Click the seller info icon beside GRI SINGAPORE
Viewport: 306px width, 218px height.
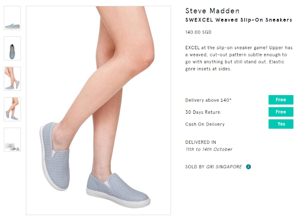click(x=248, y=167)
